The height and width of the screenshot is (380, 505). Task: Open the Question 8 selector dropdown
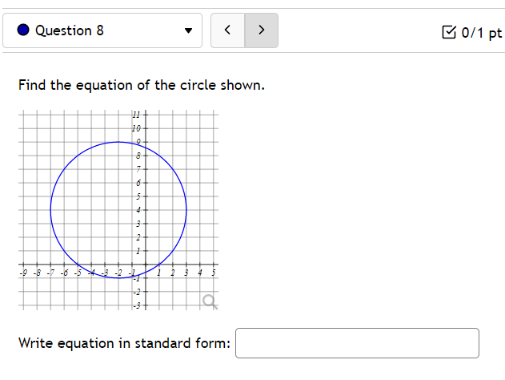click(x=102, y=30)
